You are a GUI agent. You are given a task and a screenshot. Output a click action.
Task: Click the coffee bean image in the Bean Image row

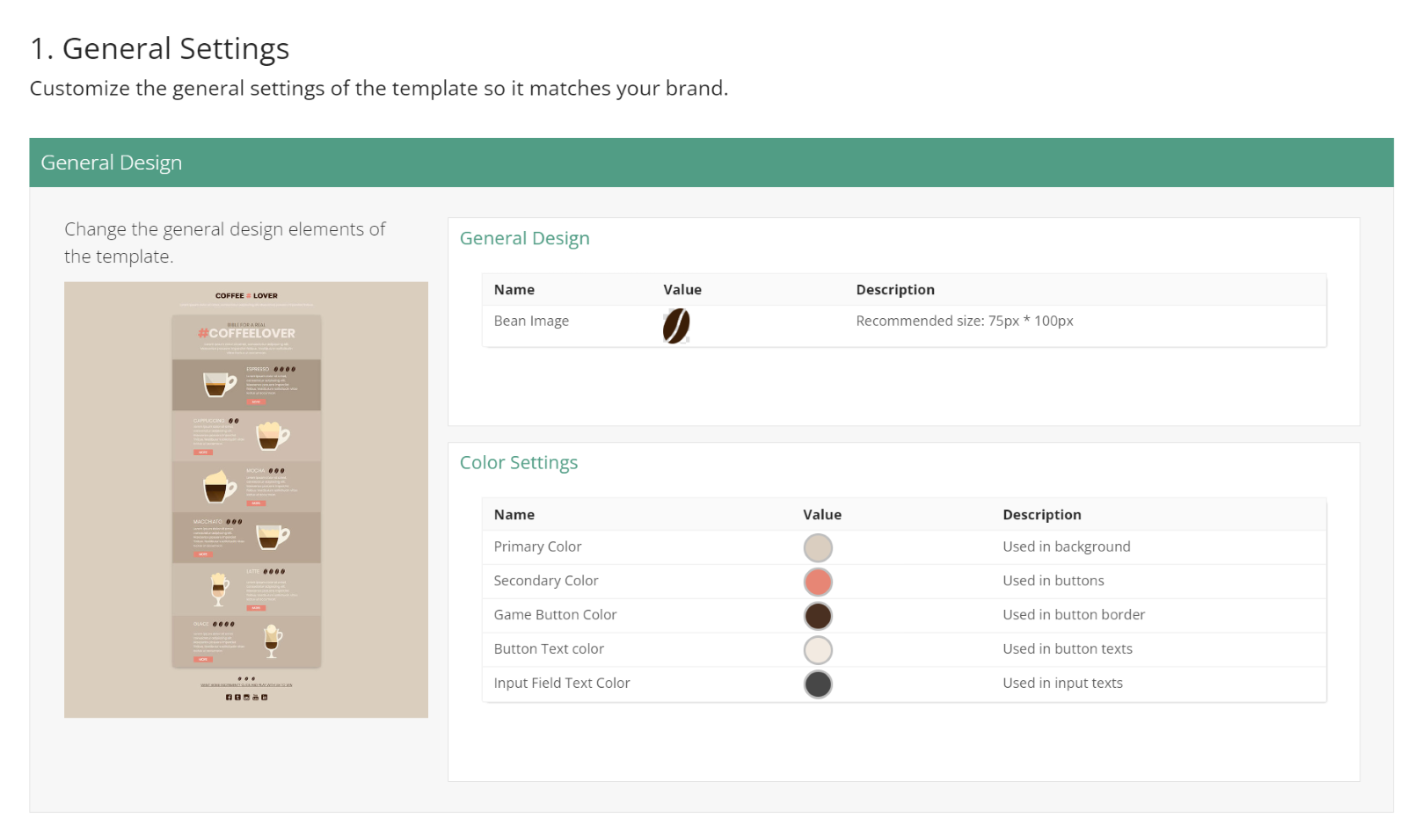674,325
